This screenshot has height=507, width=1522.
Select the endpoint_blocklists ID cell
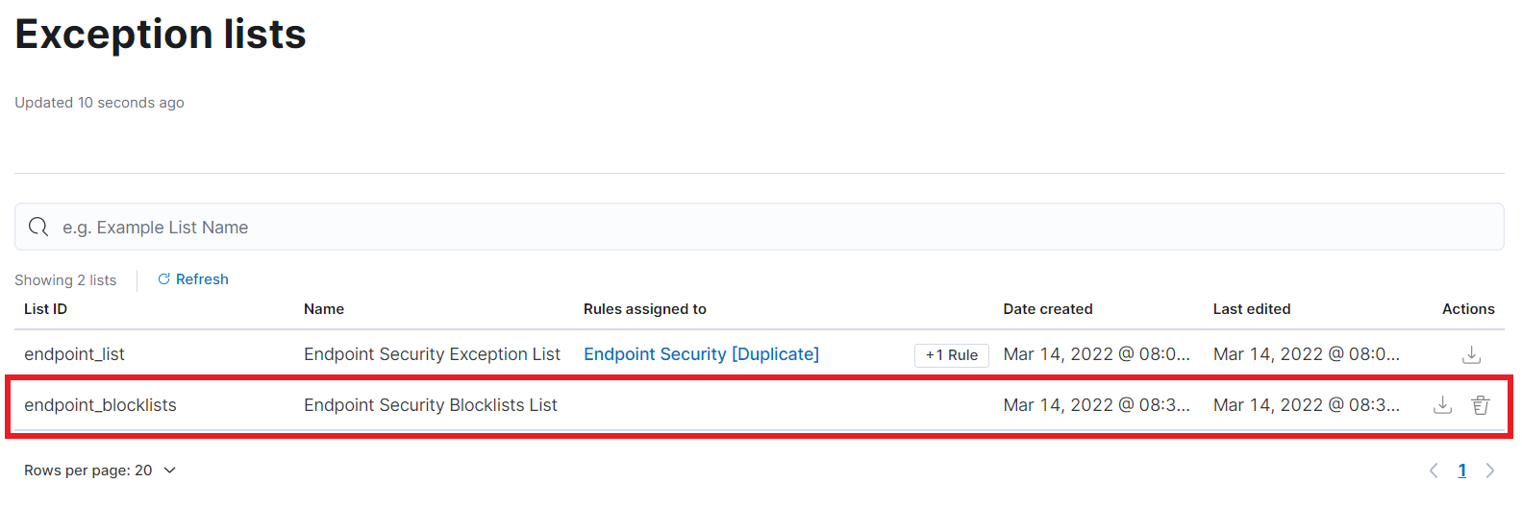tap(101, 405)
